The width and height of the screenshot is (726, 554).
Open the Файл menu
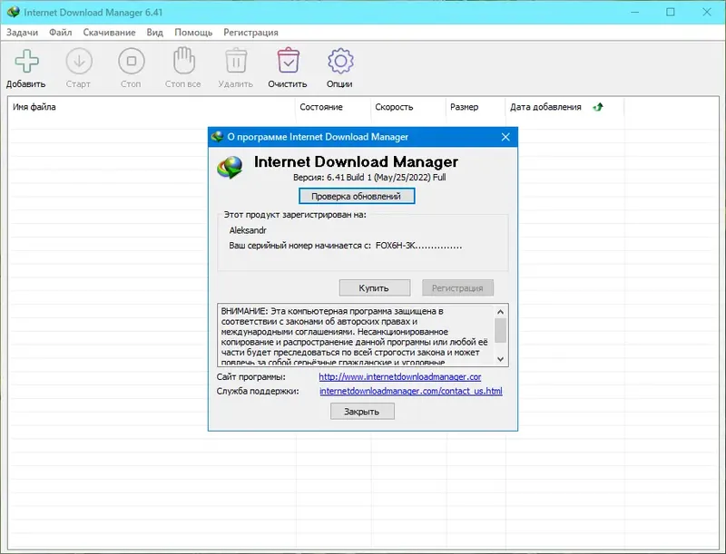click(60, 33)
